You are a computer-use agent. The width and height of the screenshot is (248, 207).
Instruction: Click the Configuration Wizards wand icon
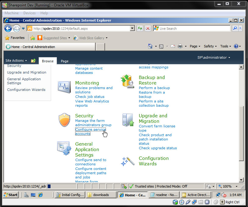[x=127, y=161]
